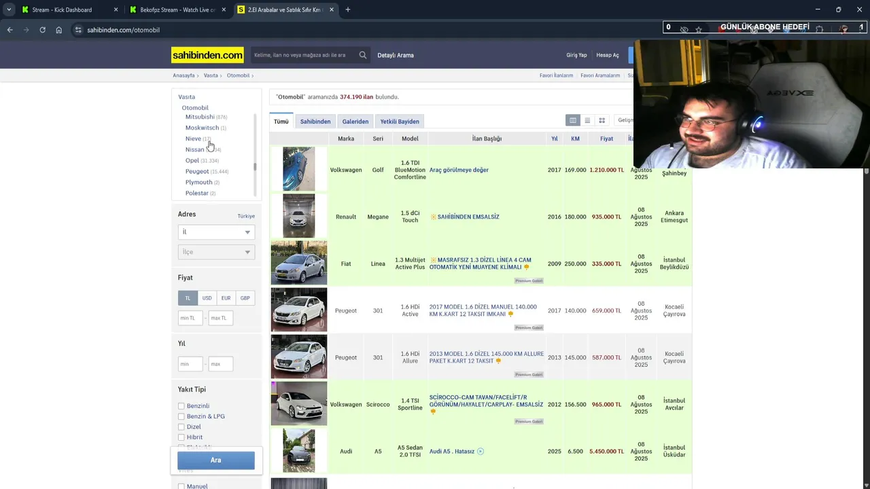Go back with browser back arrow

coord(10,30)
